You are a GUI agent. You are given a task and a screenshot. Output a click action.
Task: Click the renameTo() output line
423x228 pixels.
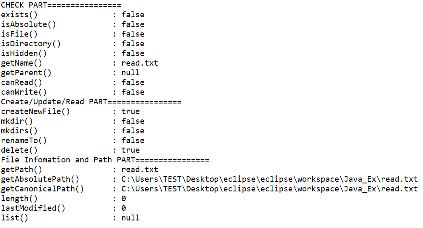click(x=72, y=141)
